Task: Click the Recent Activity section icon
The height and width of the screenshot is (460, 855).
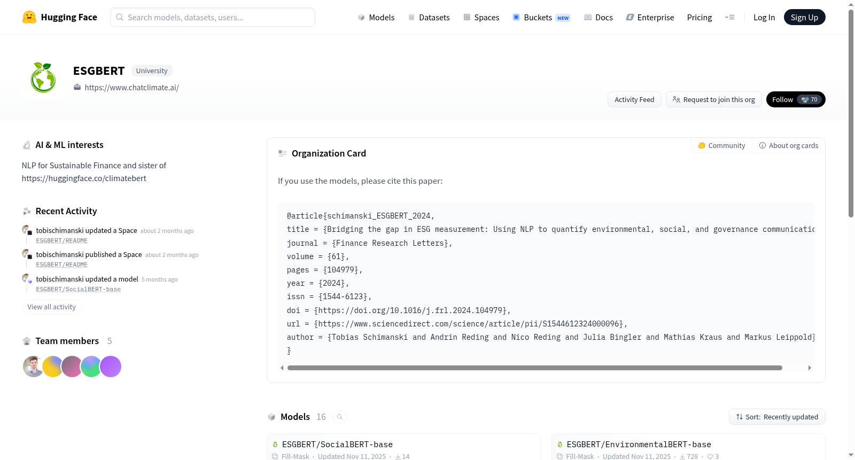Action: tap(27, 212)
